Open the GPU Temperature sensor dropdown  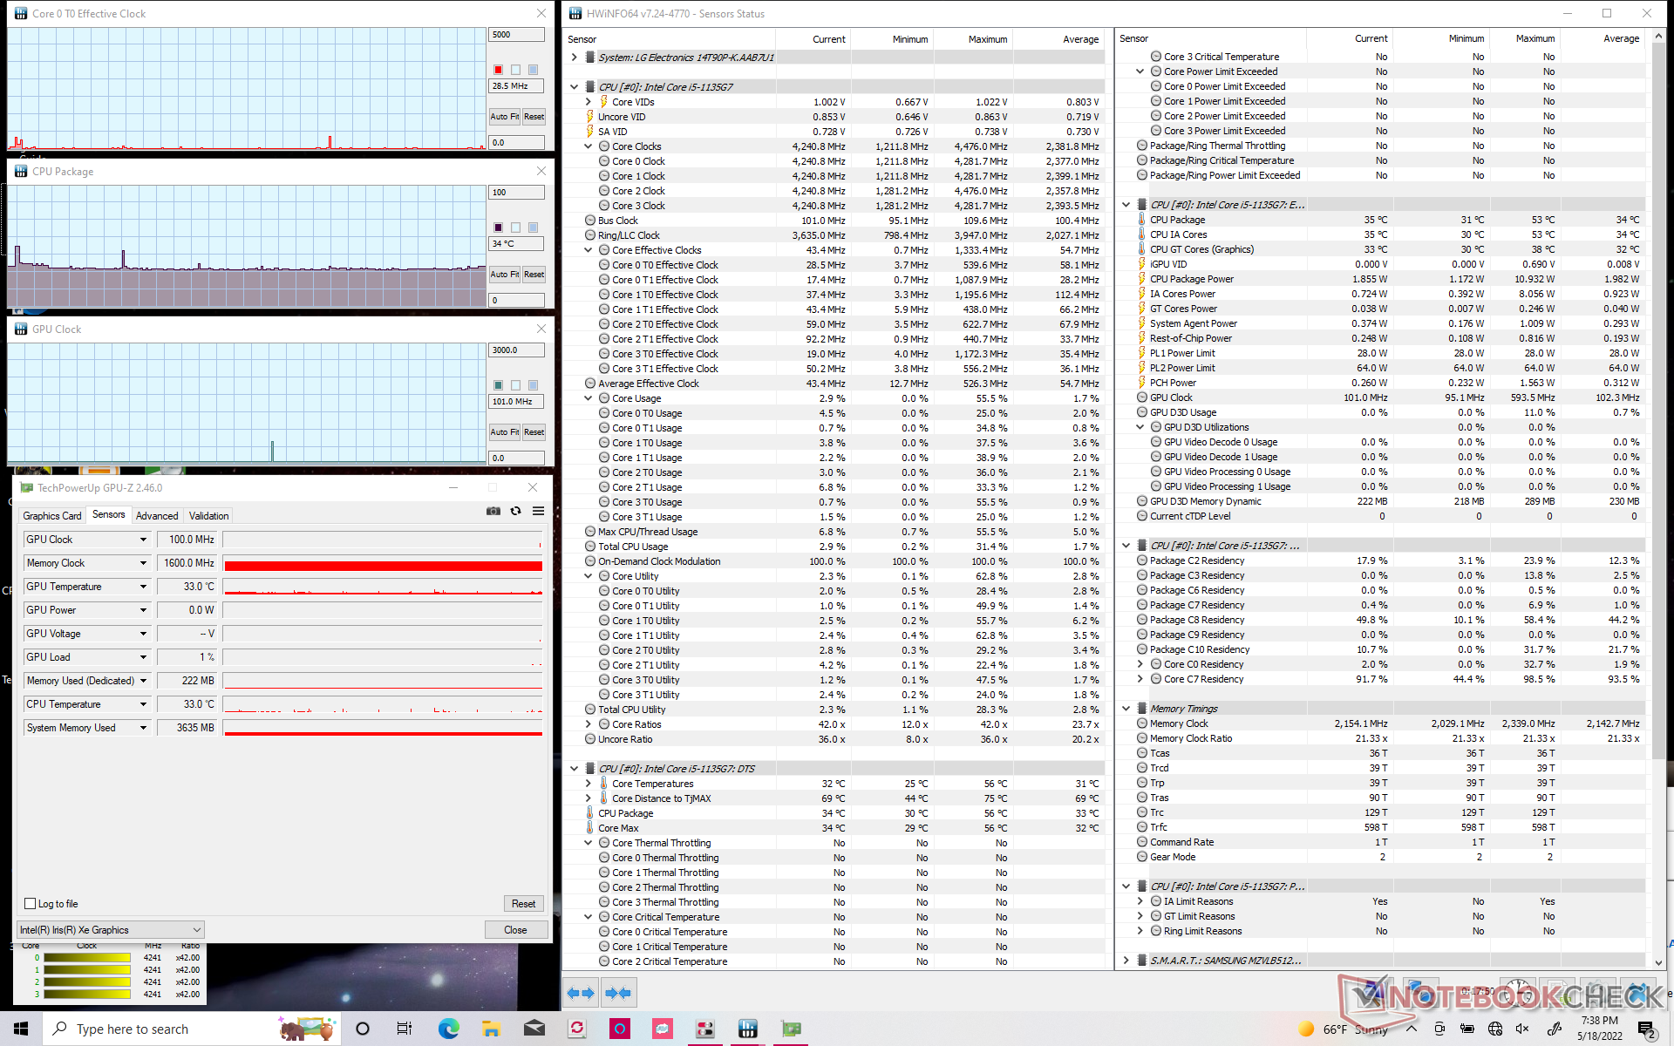(143, 587)
